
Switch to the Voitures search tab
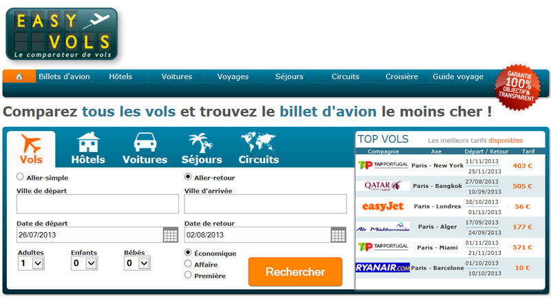(x=145, y=149)
